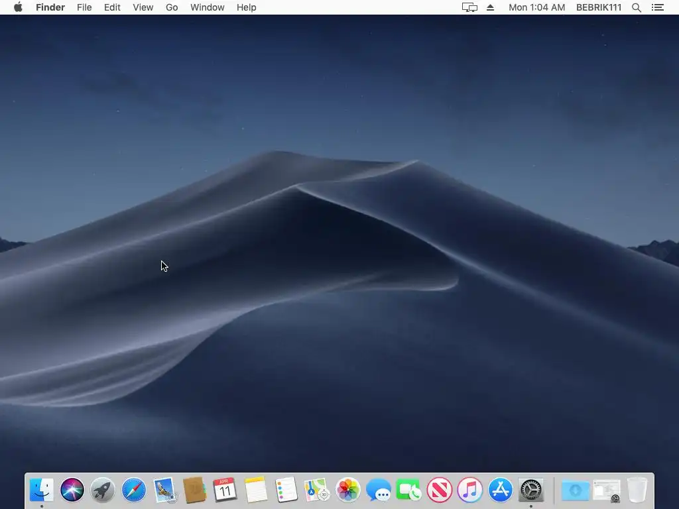The image size is (679, 509).
Task: Open the Apple menu
Action: pyautogui.click(x=18, y=7)
